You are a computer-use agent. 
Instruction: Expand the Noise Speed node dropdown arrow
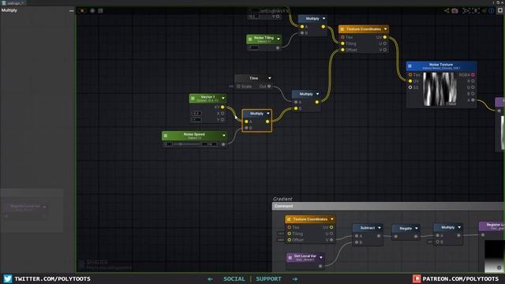224,136
